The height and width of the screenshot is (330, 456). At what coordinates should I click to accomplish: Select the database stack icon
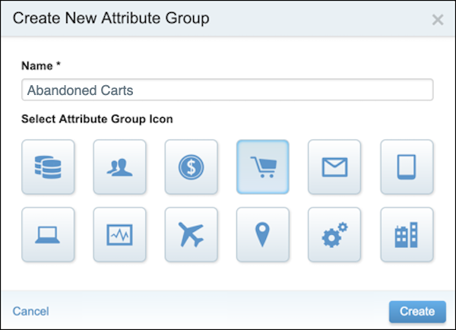click(49, 167)
